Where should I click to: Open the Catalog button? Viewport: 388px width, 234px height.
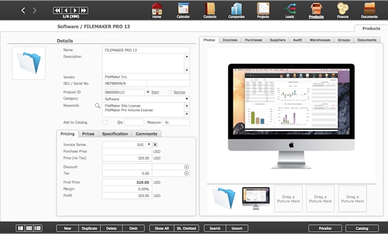point(362,228)
